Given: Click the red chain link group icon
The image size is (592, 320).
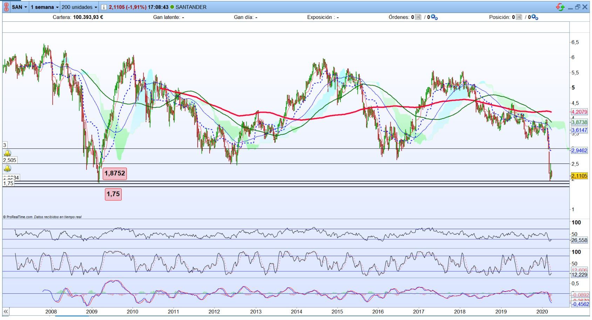Looking at the screenshot, I should point(6,7).
